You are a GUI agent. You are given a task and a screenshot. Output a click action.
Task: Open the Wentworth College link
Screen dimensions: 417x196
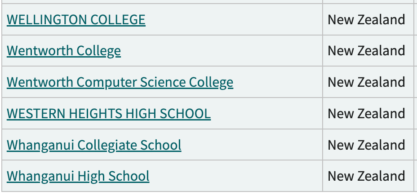point(64,51)
